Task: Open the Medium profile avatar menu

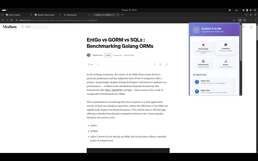Action: coord(251,27)
